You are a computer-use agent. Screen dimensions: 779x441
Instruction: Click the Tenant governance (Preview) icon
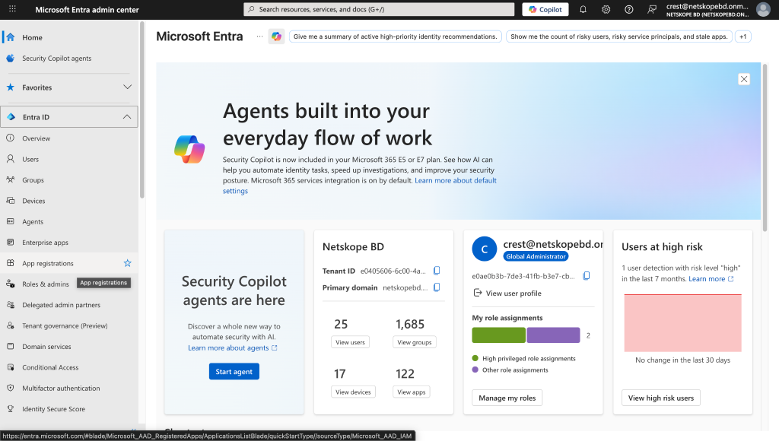click(11, 325)
